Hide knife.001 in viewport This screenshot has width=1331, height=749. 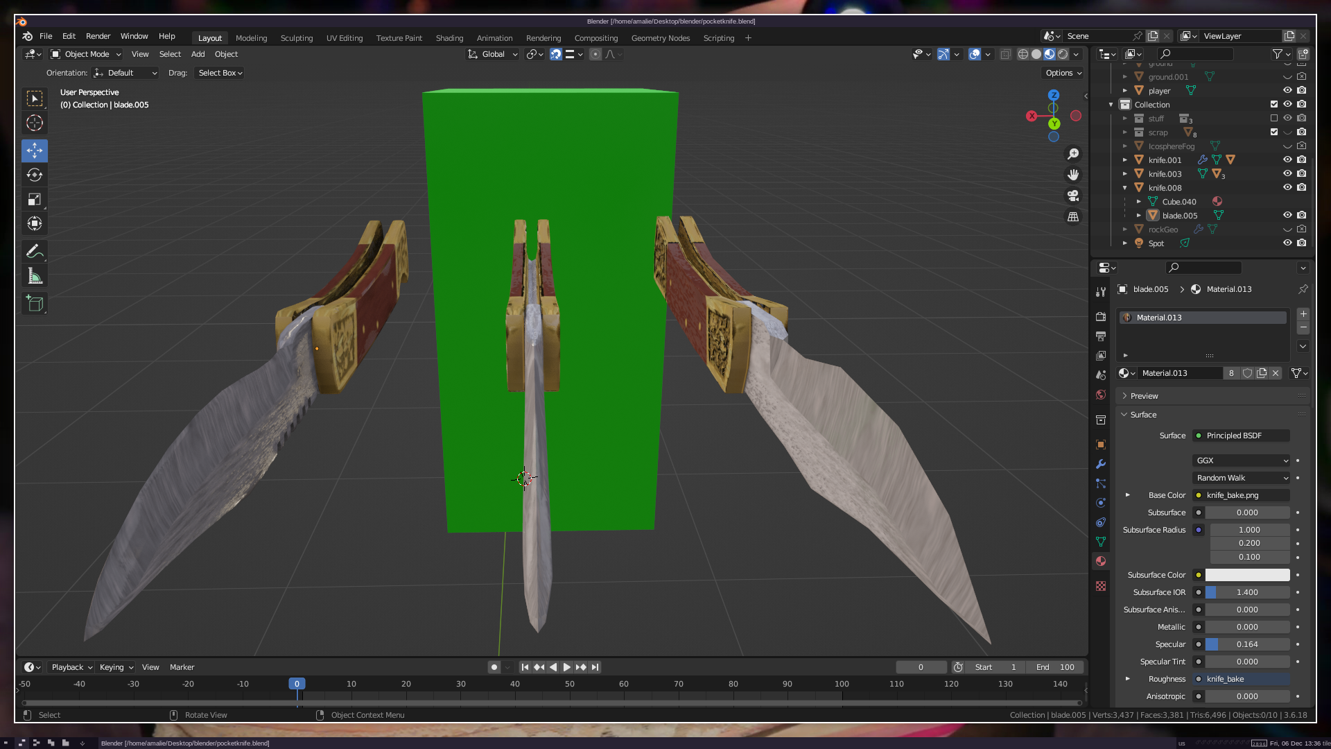coord(1287,160)
